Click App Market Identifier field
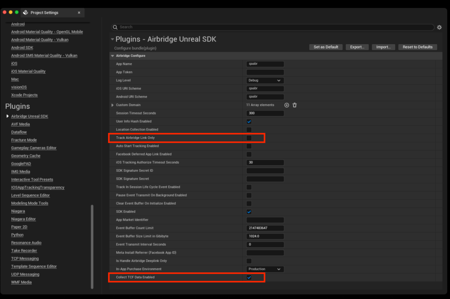Screen dimensions: 450x299 265,220
